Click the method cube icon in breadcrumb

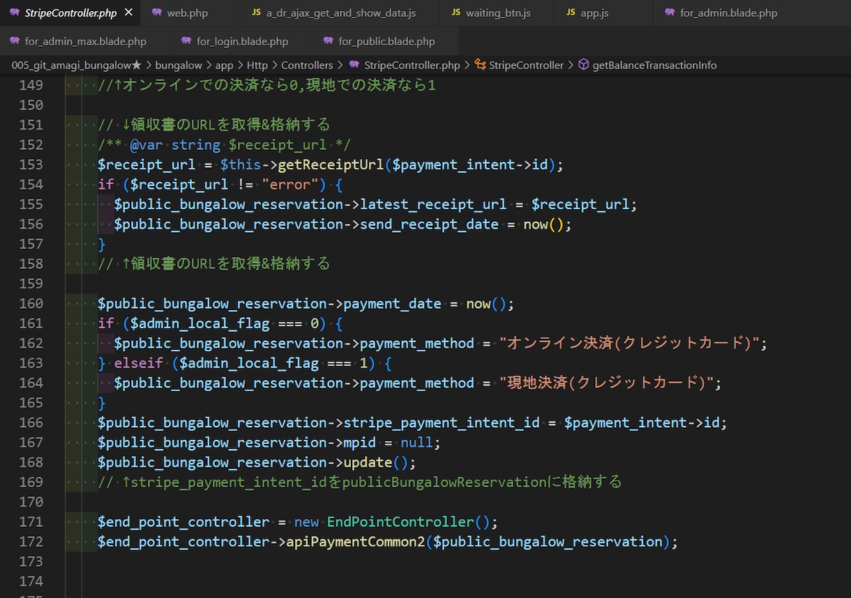pyautogui.click(x=584, y=65)
